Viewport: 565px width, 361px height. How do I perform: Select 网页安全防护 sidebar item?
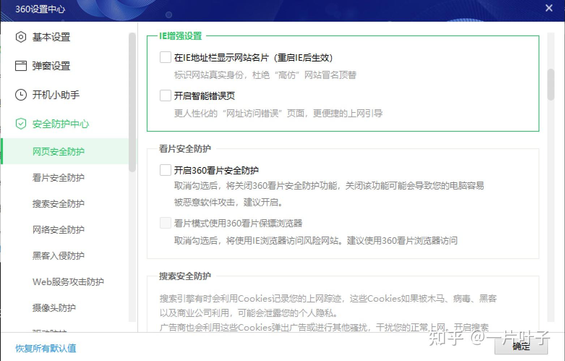(x=65, y=151)
